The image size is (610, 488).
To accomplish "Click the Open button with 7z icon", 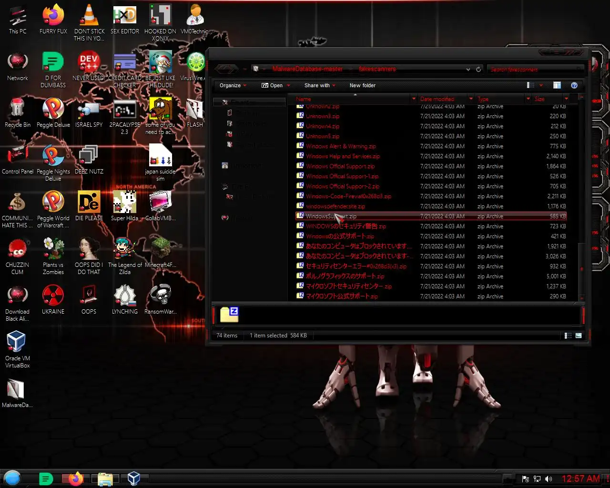I will click(x=272, y=85).
